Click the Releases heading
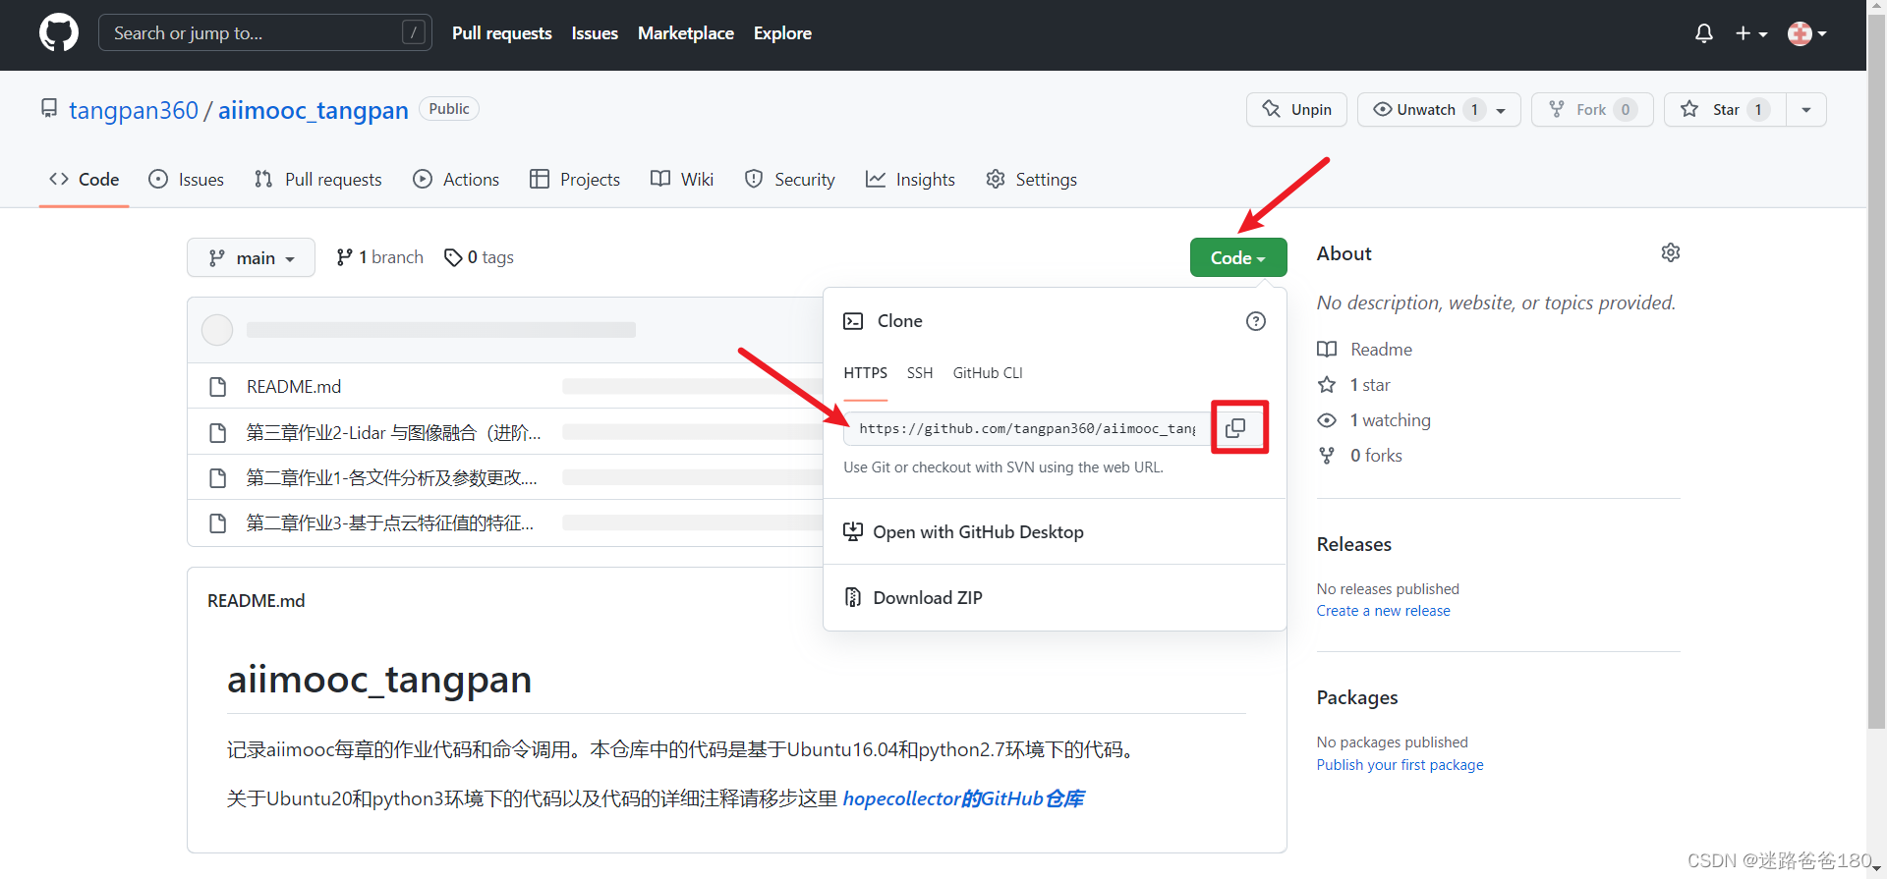This screenshot has height=879, width=1887. [x=1353, y=544]
